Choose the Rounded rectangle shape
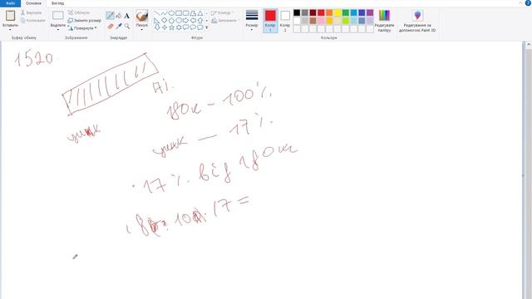The height and width of the screenshot is (299, 532). (186, 13)
